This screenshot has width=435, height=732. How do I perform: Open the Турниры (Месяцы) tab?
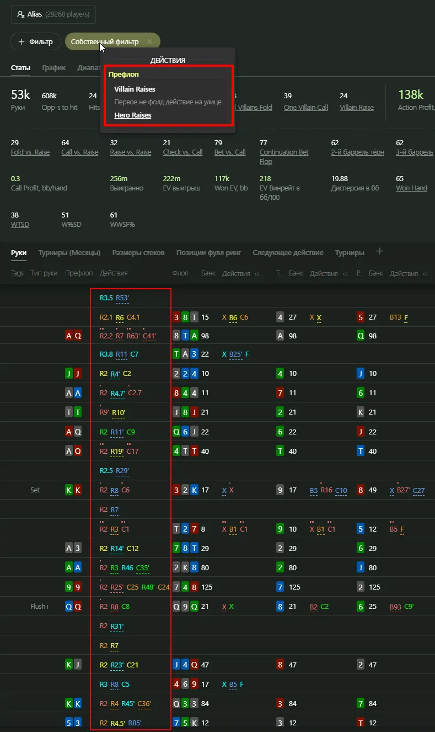[x=69, y=253]
